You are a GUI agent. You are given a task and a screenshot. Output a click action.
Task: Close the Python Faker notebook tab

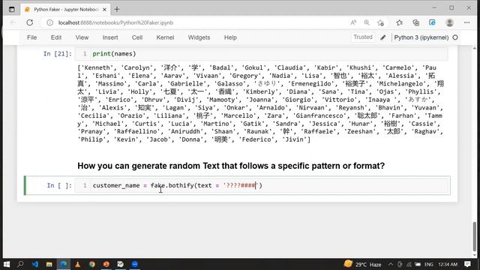[x=104, y=10]
